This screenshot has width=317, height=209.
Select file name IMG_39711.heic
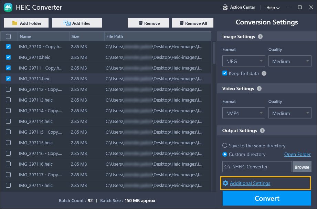point(34,79)
